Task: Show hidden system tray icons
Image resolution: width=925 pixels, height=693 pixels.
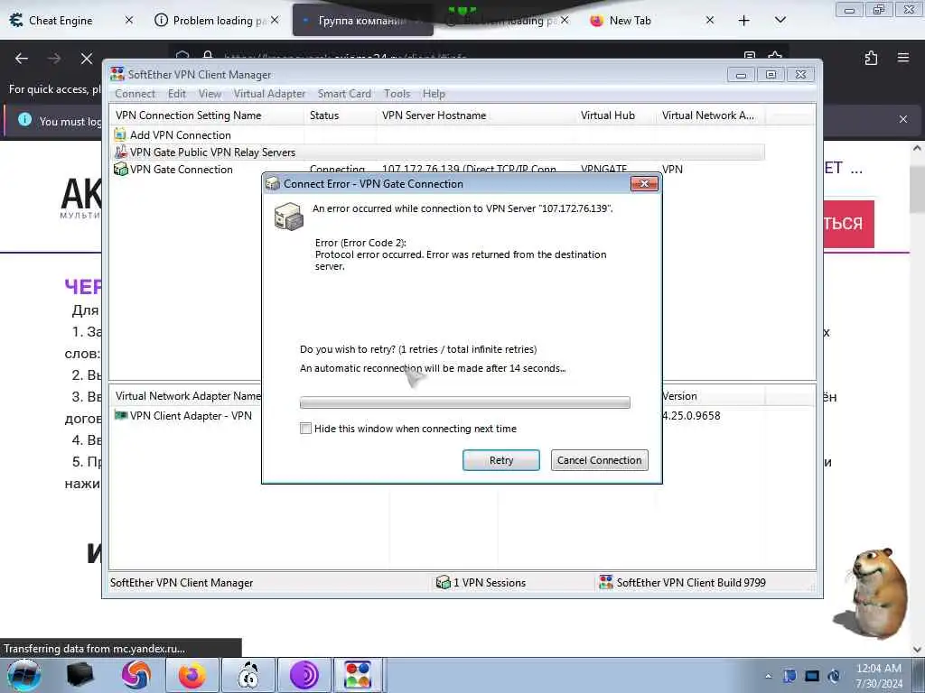Action: [768, 676]
